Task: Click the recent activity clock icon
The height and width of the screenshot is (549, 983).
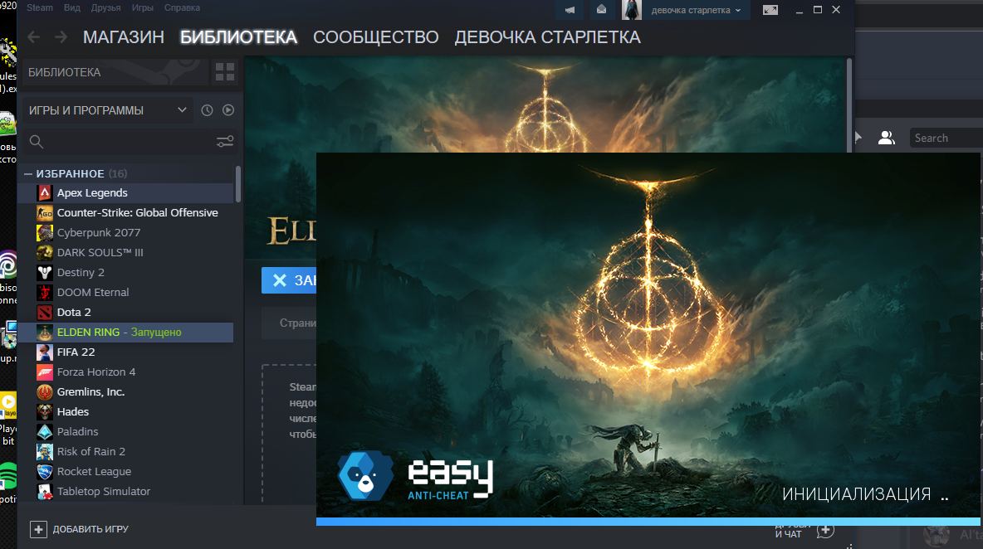Action: coord(208,110)
